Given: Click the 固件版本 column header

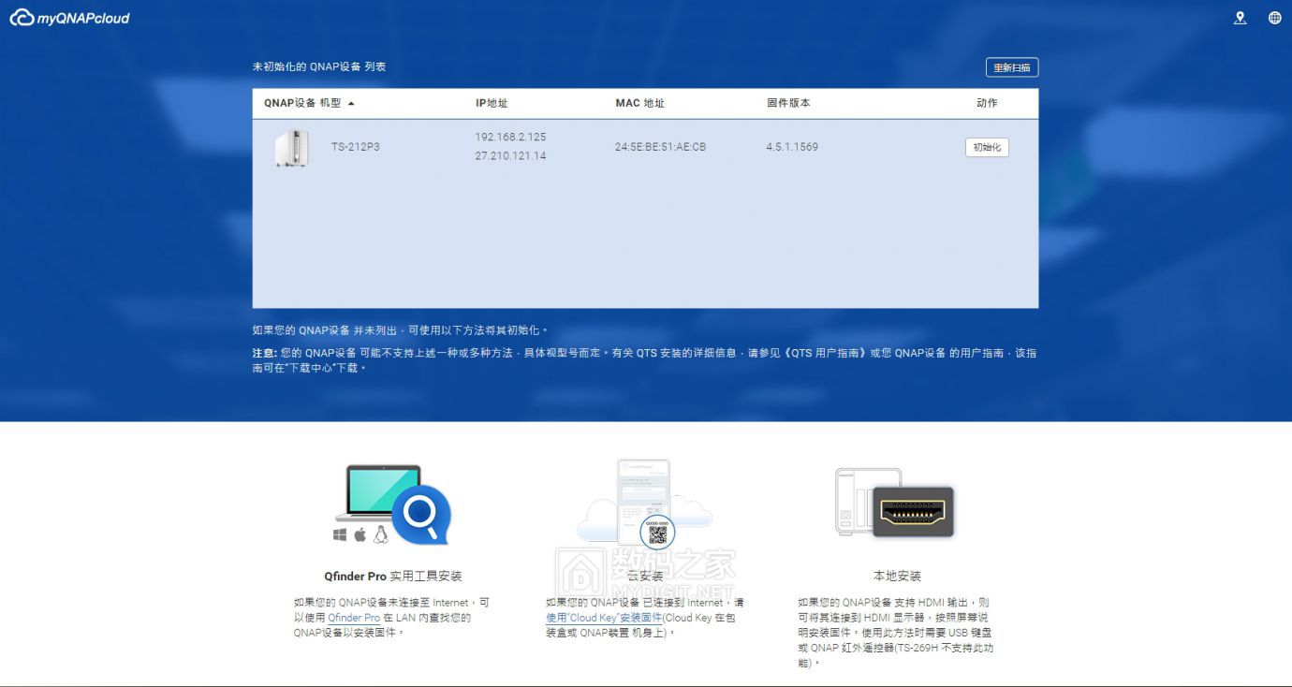Looking at the screenshot, I should 788,103.
